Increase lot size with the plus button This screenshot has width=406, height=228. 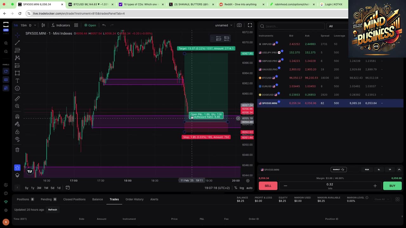click(375, 186)
